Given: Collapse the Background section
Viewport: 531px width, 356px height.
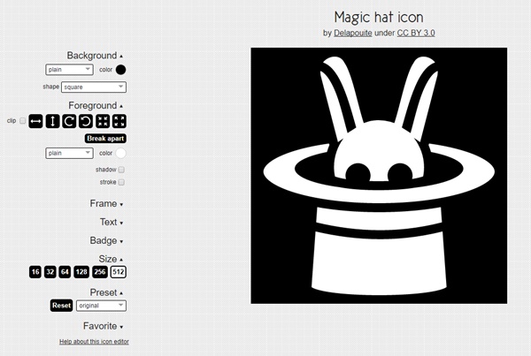Looking at the screenshot, I should pyautogui.click(x=95, y=56).
